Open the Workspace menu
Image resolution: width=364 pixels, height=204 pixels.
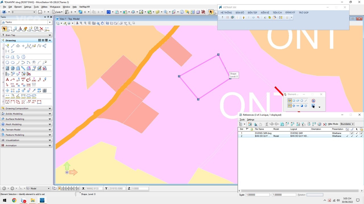pos(55,7)
